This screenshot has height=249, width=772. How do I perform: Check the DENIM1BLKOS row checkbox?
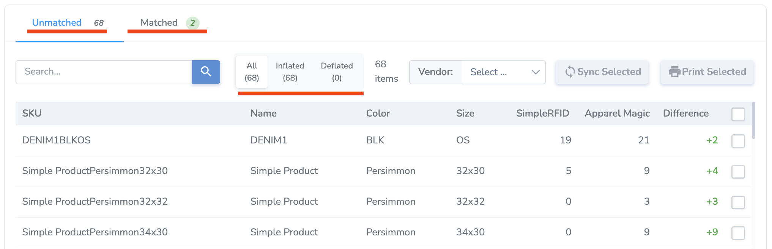tap(738, 141)
